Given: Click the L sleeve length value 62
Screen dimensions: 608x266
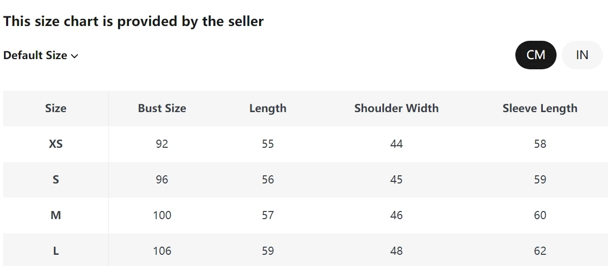Looking at the screenshot, I should pyautogui.click(x=540, y=251).
